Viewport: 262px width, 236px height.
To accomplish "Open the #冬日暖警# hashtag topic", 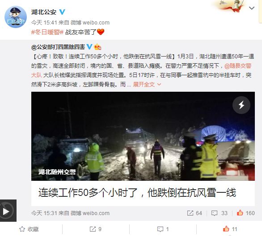I will pos(47,32).
